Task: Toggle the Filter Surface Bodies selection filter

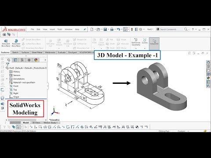Action: pyautogui.click(x=45, y=127)
